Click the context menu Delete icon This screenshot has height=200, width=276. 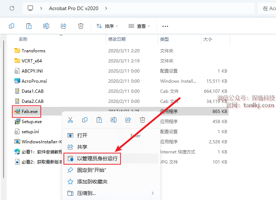tap(143, 120)
